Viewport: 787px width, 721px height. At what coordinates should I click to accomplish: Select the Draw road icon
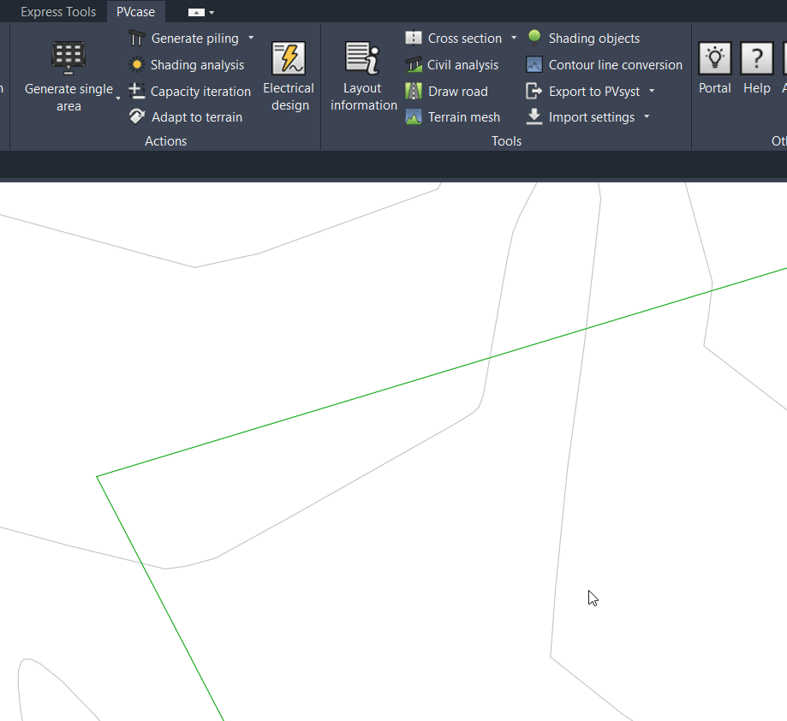click(413, 91)
